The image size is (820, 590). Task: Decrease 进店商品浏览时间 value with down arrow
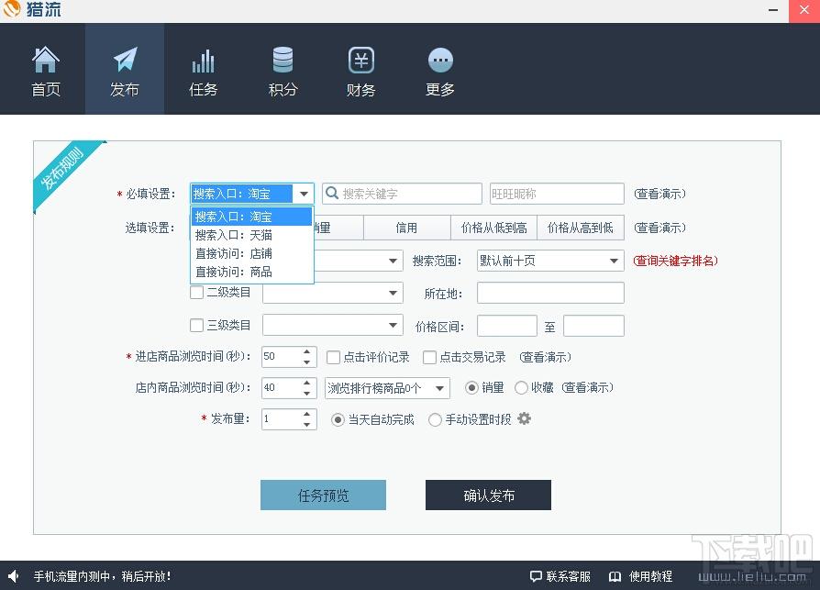point(307,362)
